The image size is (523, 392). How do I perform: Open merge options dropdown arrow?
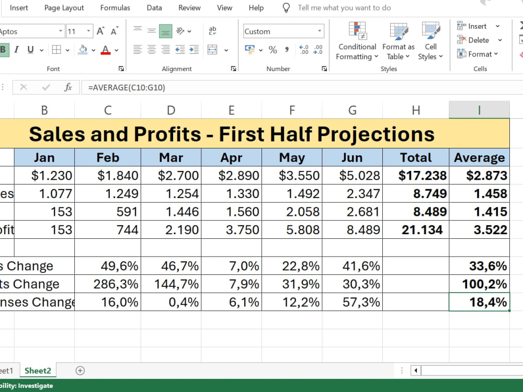[x=226, y=50]
